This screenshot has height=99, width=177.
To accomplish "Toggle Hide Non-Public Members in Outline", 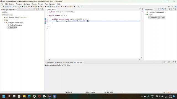I will click(167, 9).
